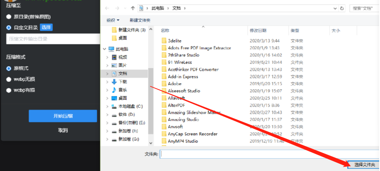Select the 视频 video library icon

point(114,58)
